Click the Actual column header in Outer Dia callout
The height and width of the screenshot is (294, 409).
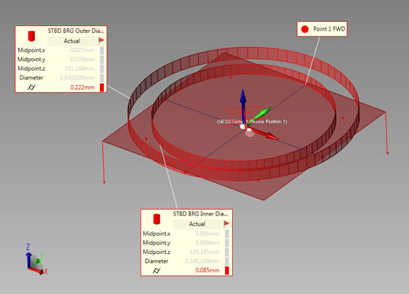pos(72,41)
